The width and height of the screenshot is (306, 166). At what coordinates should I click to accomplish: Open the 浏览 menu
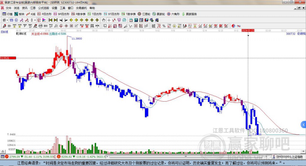coord(17,8)
